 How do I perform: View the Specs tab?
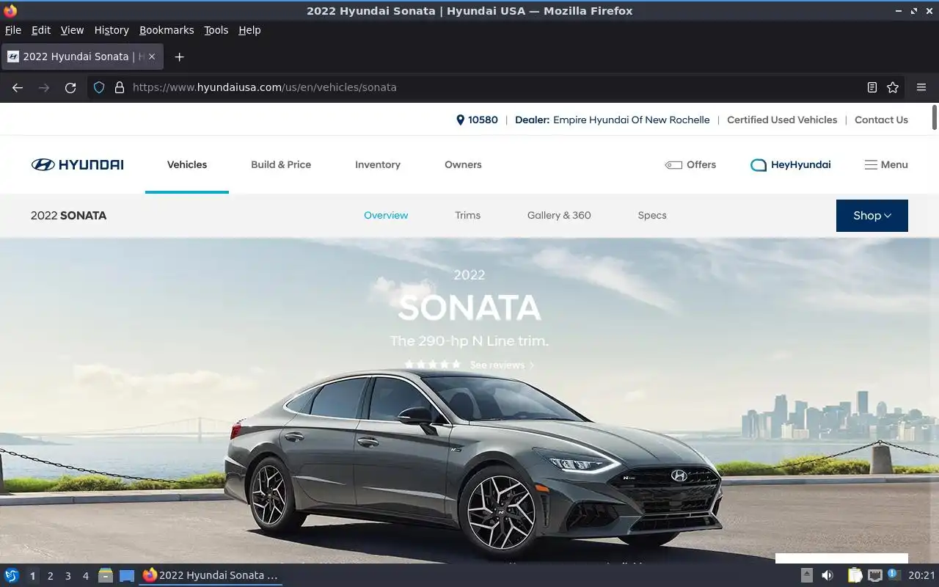point(652,215)
